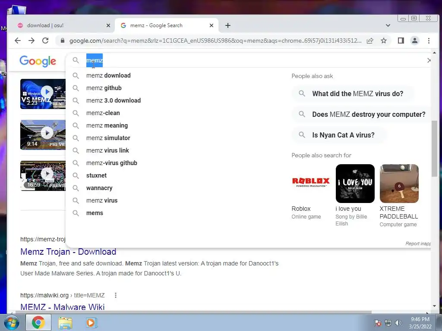Pick the memz meaning suggestion
Image resolution: width=442 pixels, height=331 pixels.
click(x=107, y=125)
